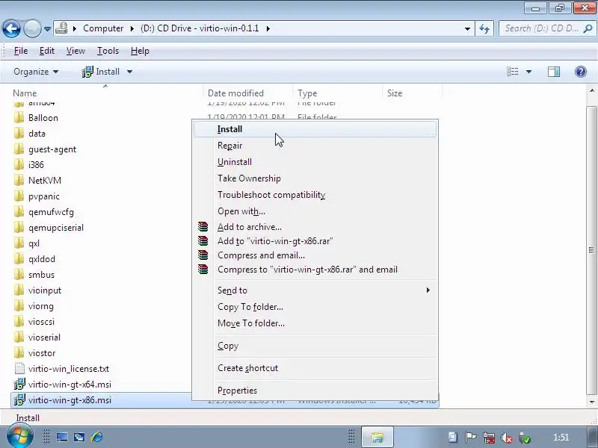Expand the arrow after Computer breadcrumb
The image size is (598, 448).
tap(132, 28)
